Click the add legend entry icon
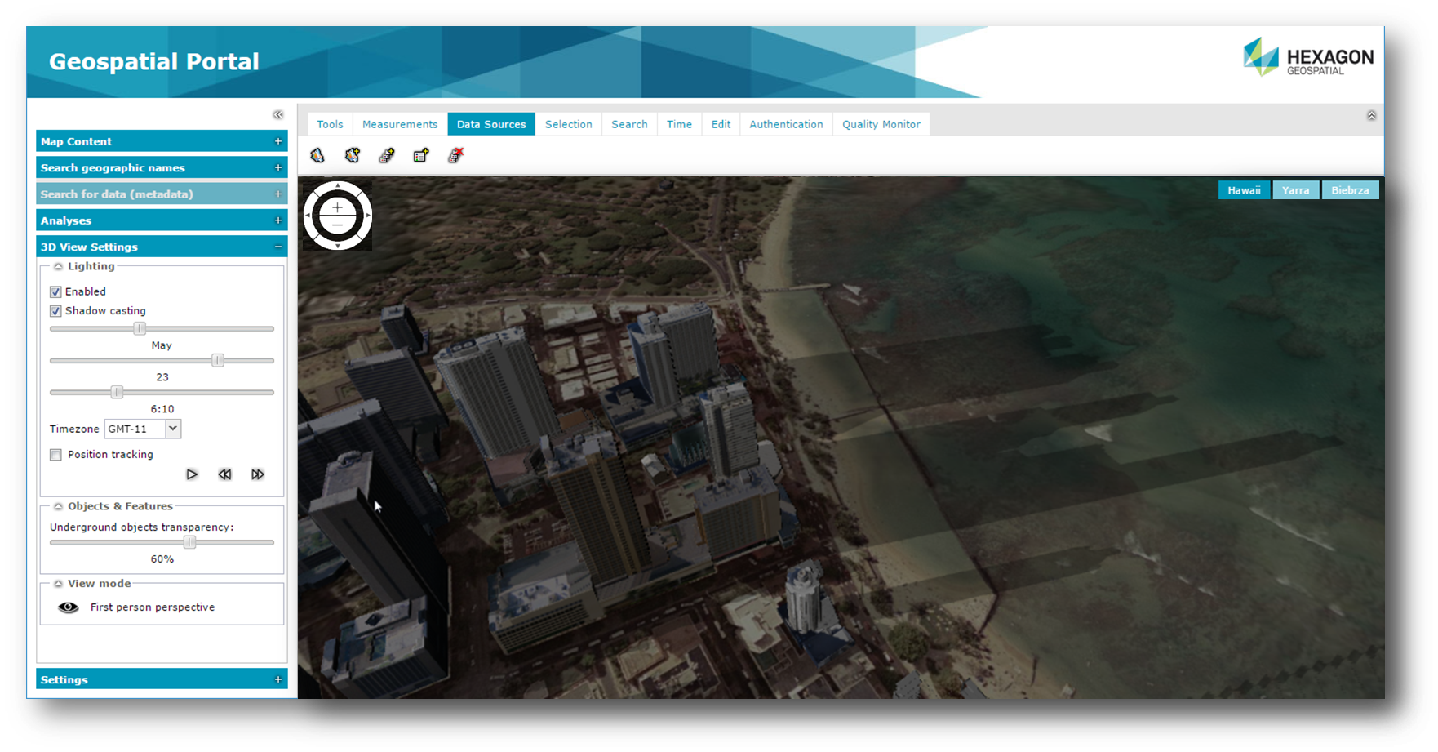The image size is (1438, 752). 420,154
